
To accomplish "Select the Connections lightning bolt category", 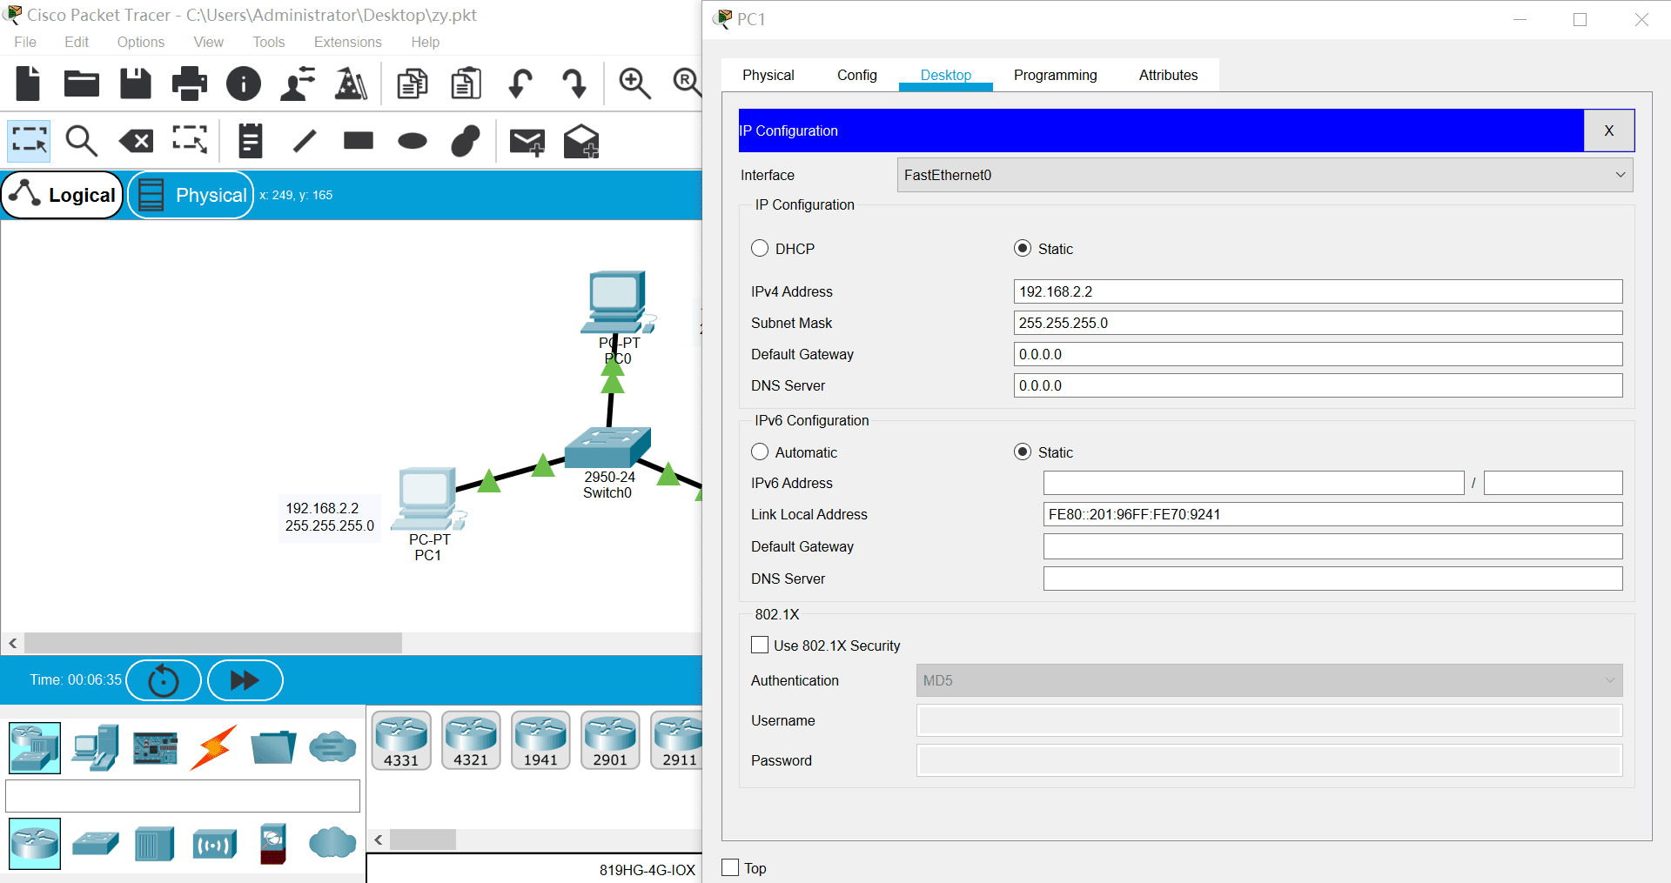I will click(214, 747).
